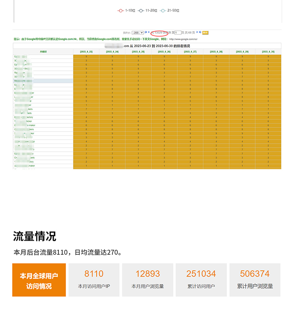
Task: Open the http://www.google.com/ncr link
Action: click(x=183, y=39)
